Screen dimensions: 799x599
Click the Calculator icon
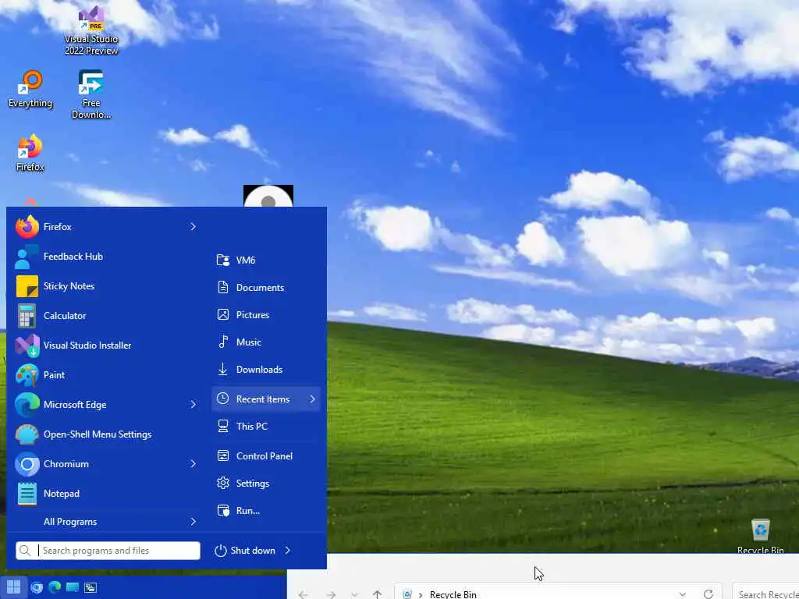(x=27, y=315)
